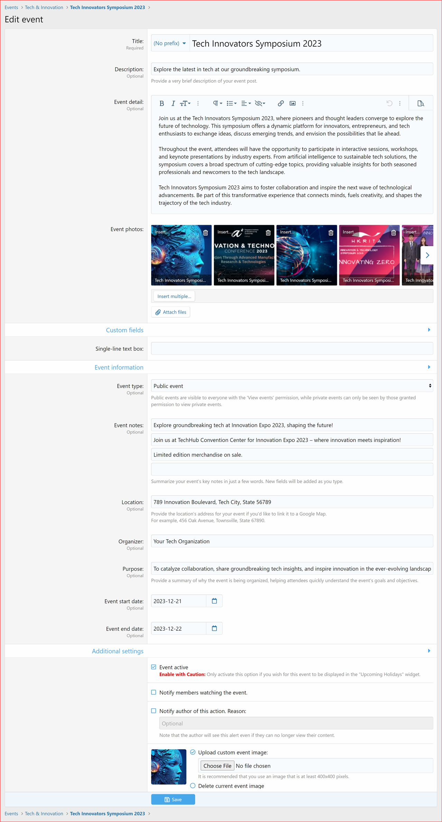Click the Save button
This screenshot has height=822, width=442.
click(173, 800)
